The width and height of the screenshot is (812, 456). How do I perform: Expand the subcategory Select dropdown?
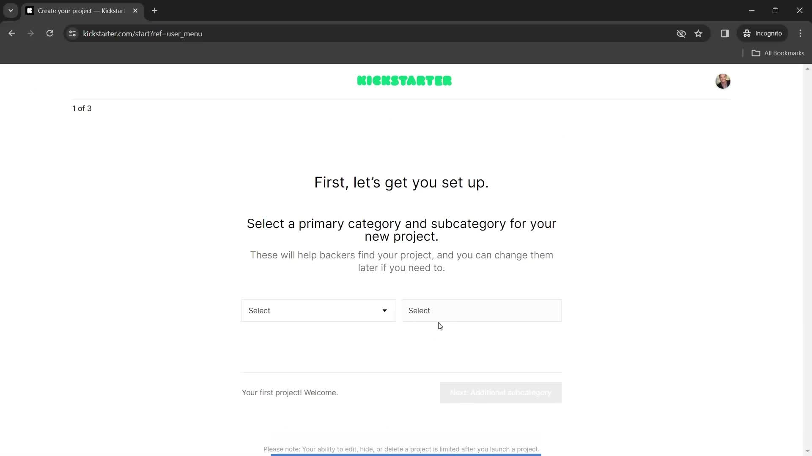483,311
